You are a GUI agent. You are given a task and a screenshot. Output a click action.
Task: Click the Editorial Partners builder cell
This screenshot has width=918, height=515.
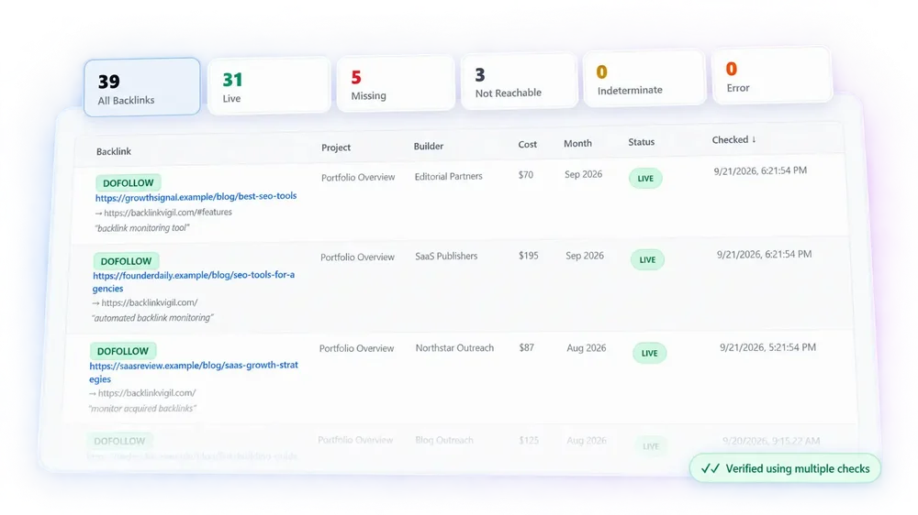(449, 177)
